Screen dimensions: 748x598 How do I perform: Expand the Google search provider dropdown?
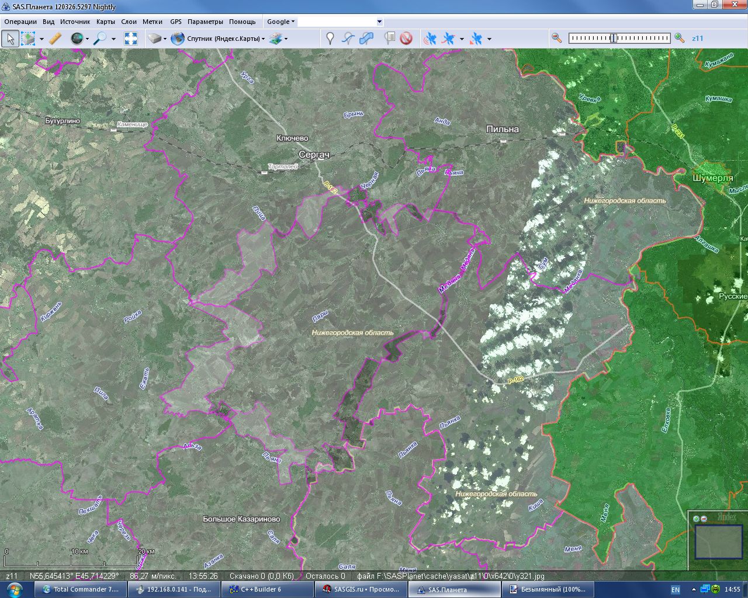280,22
